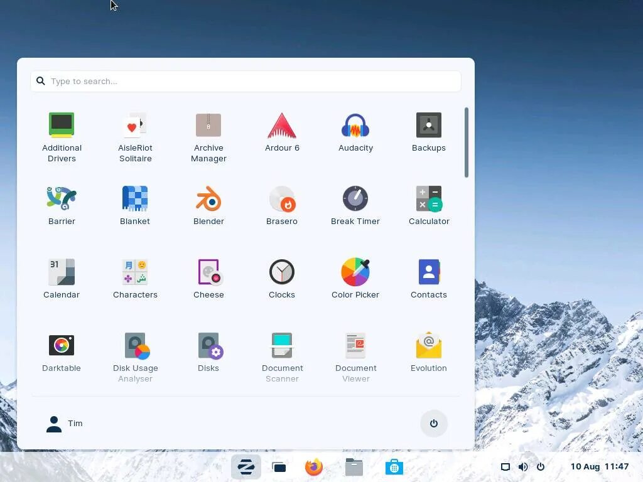Launch Darktable
The height and width of the screenshot is (482, 643).
62,352
